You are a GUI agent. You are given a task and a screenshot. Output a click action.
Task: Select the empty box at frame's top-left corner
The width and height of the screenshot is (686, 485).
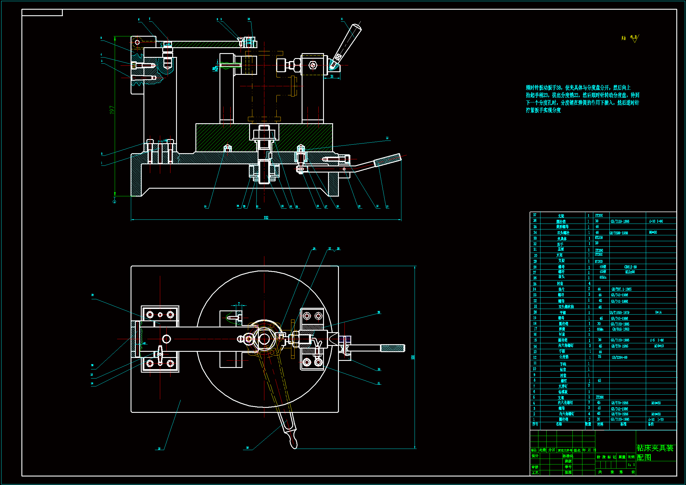(42, 13)
